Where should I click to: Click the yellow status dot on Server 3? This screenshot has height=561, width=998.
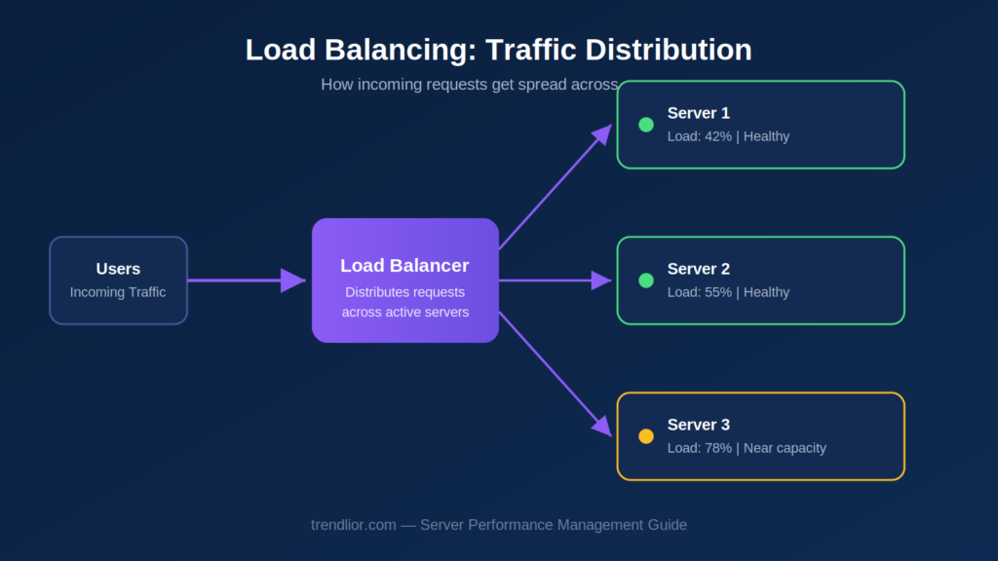point(646,436)
